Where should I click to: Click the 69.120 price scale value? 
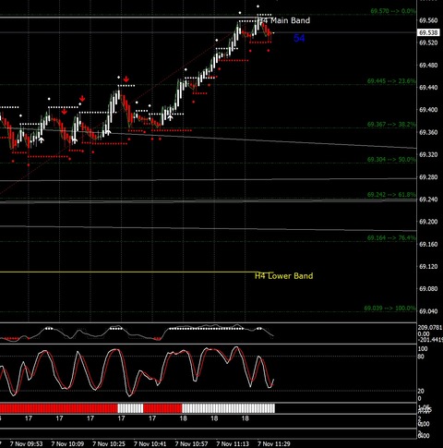(428, 267)
